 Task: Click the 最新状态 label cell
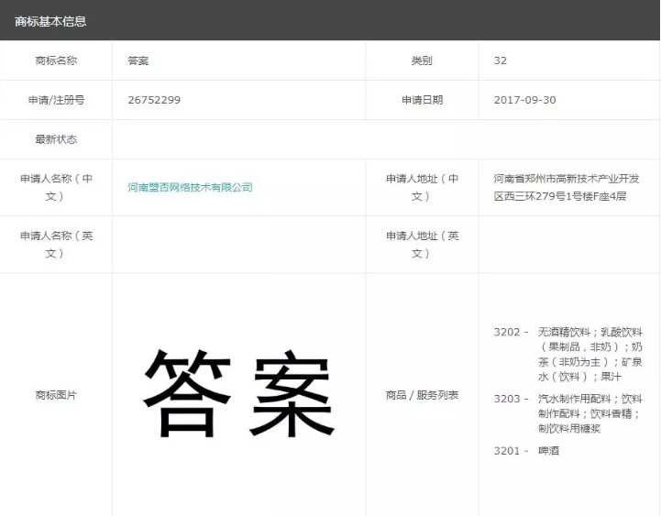[56, 139]
